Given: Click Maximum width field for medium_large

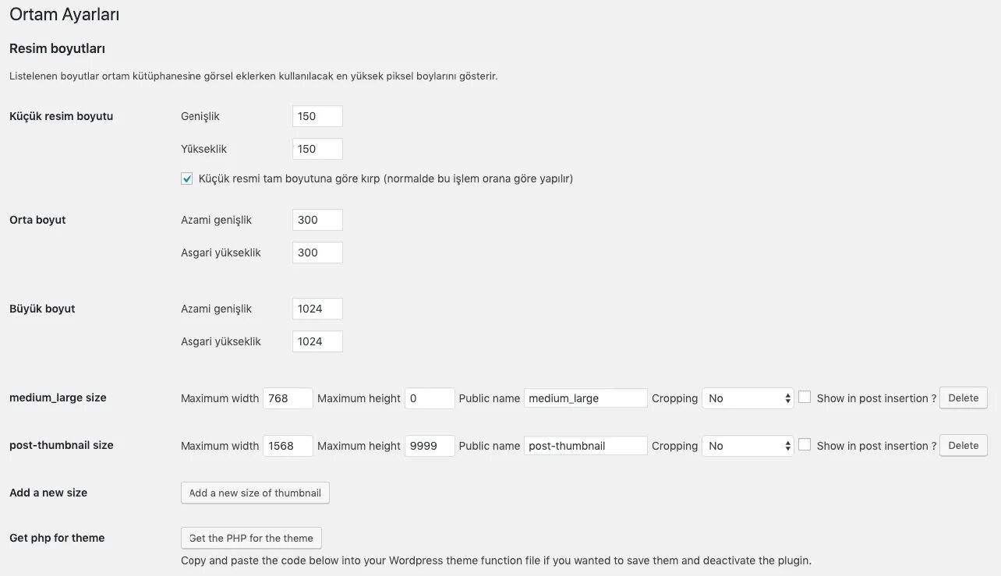Looking at the screenshot, I should pyautogui.click(x=288, y=398).
